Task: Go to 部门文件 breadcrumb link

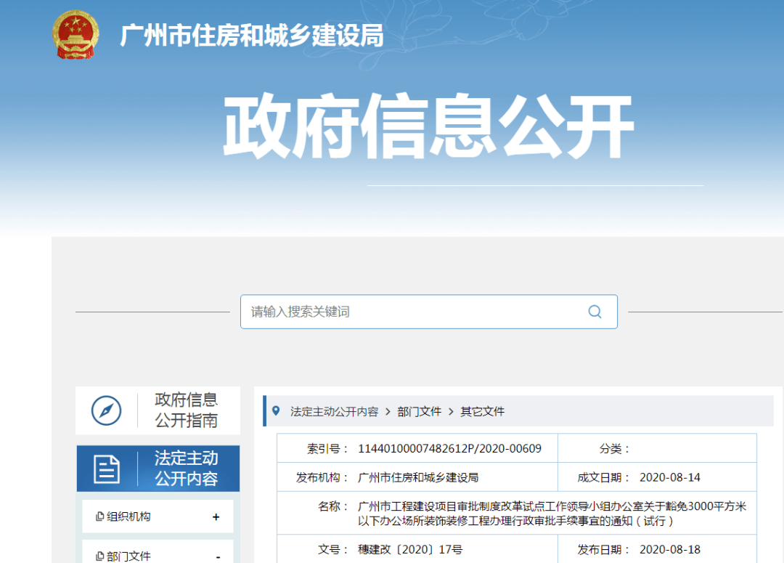Action: coord(419,411)
